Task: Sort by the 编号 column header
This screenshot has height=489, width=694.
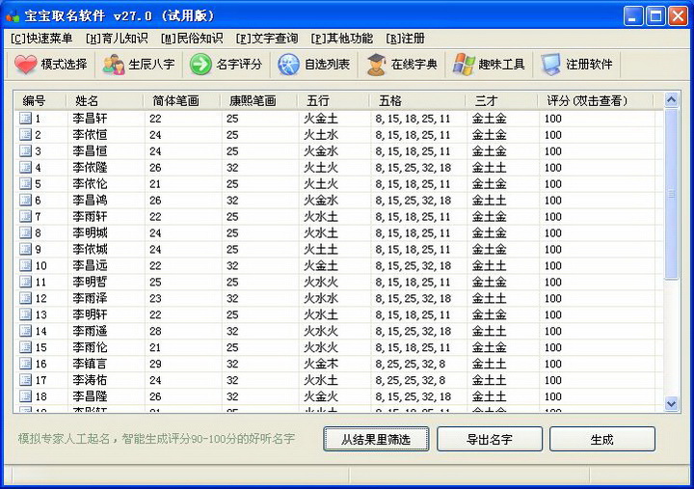Action: coord(40,101)
